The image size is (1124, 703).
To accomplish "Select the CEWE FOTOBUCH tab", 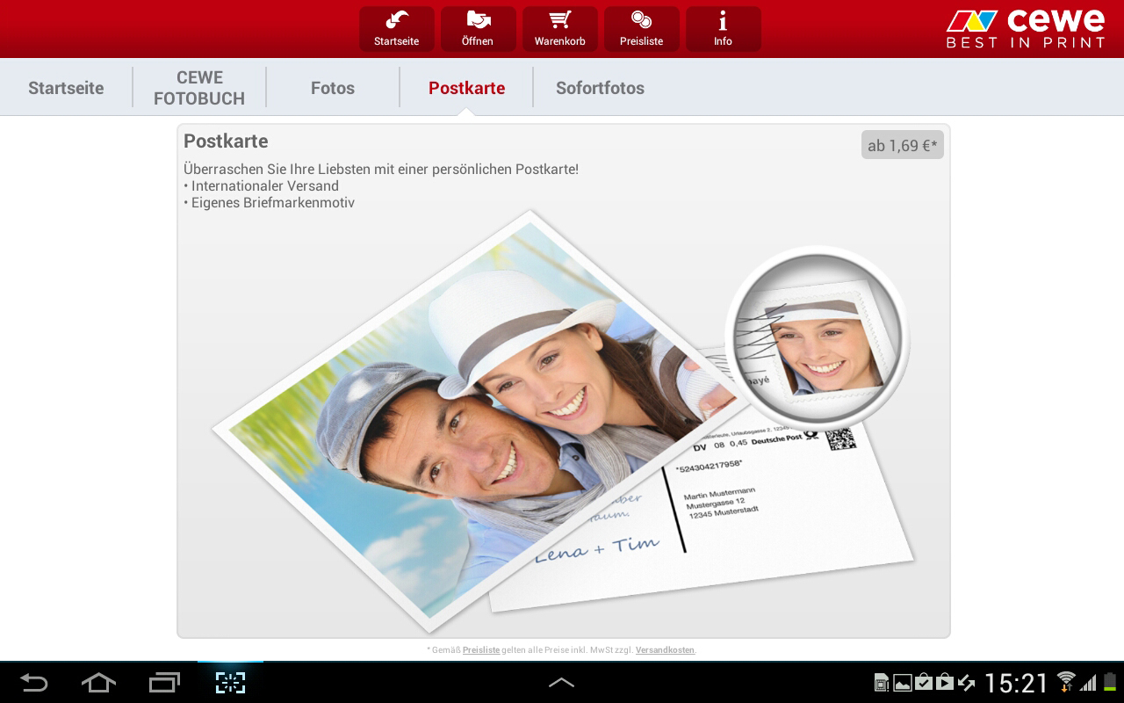I will pos(199,88).
